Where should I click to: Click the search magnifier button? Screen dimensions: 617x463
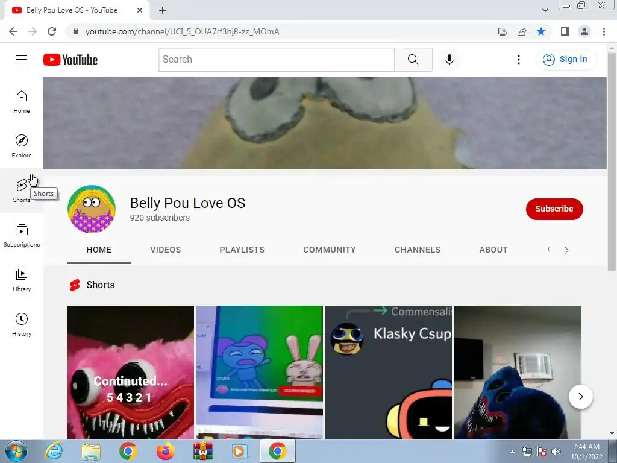[413, 60]
